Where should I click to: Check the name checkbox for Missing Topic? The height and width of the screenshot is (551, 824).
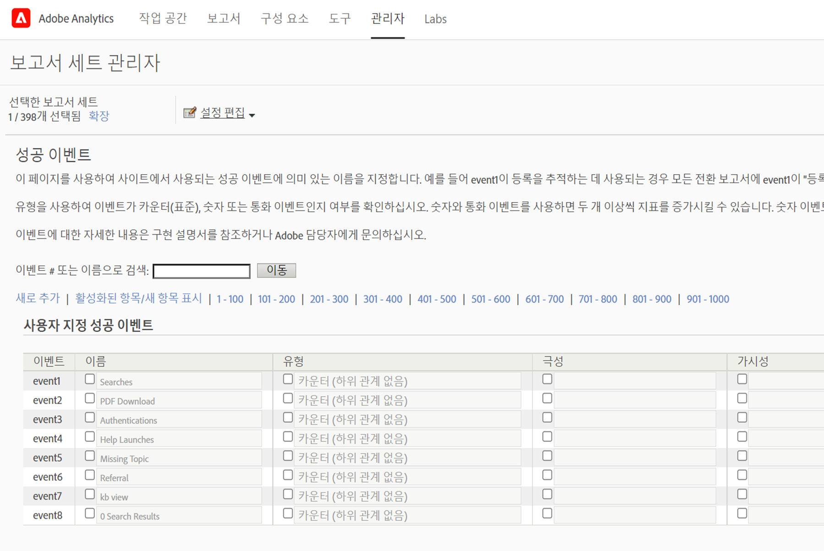pos(90,457)
